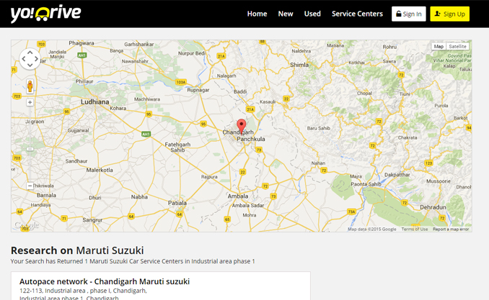Click the yellow Sign Up button
489x300 pixels.
point(450,14)
